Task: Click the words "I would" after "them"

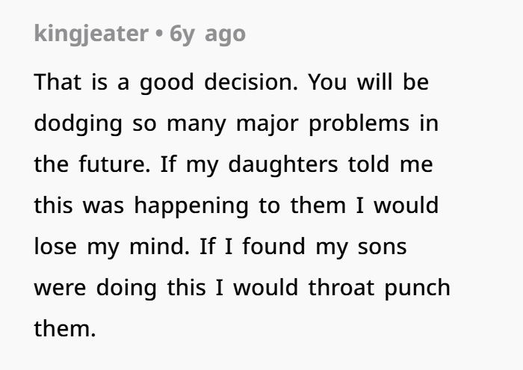Action: point(401,206)
